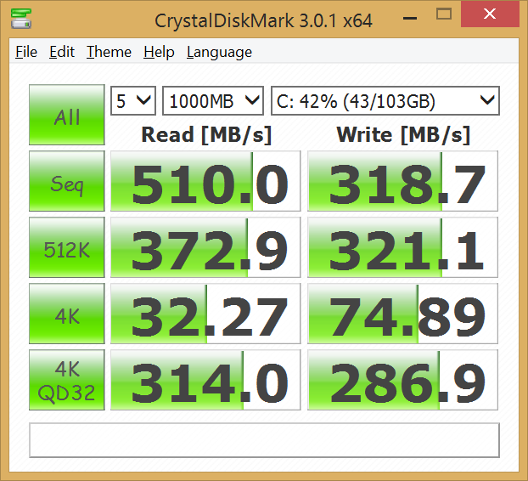
Task: Click the empty comment field at bottom
Action: pos(264,440)
